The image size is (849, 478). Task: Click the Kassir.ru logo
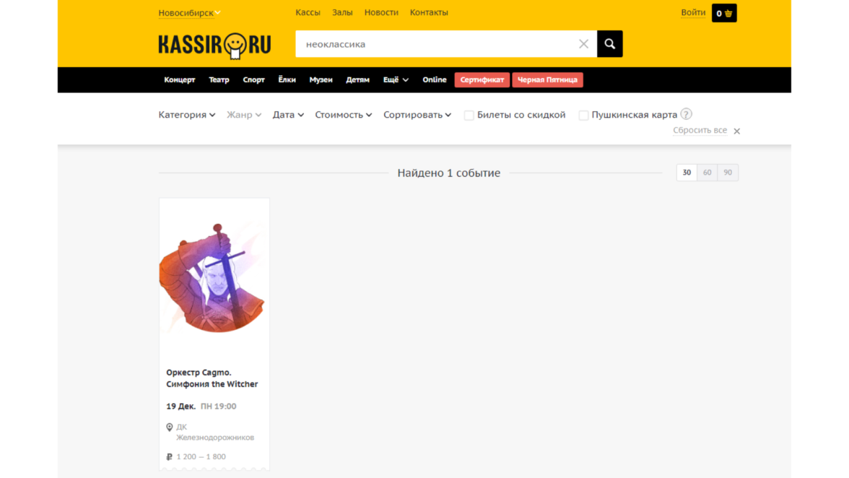tap(214, 45)
